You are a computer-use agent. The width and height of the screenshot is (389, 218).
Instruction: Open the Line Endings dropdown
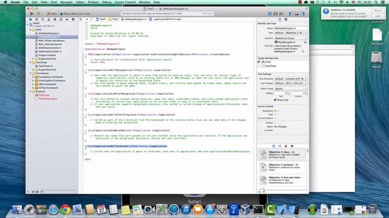click(291, 84)
